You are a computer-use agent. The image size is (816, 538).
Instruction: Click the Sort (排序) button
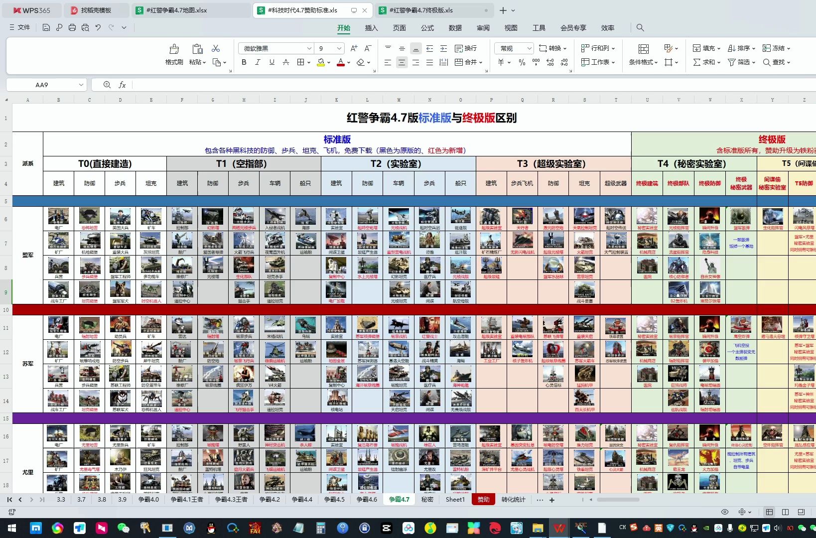tap(741, 48)
